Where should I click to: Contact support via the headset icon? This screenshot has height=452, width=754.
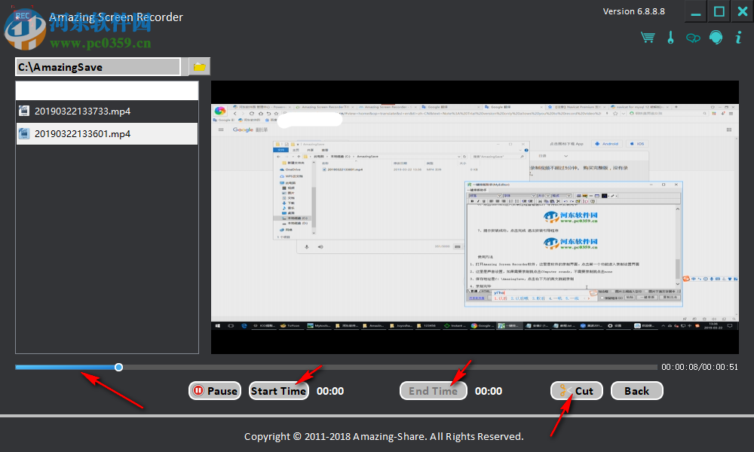tap(716, 37)
